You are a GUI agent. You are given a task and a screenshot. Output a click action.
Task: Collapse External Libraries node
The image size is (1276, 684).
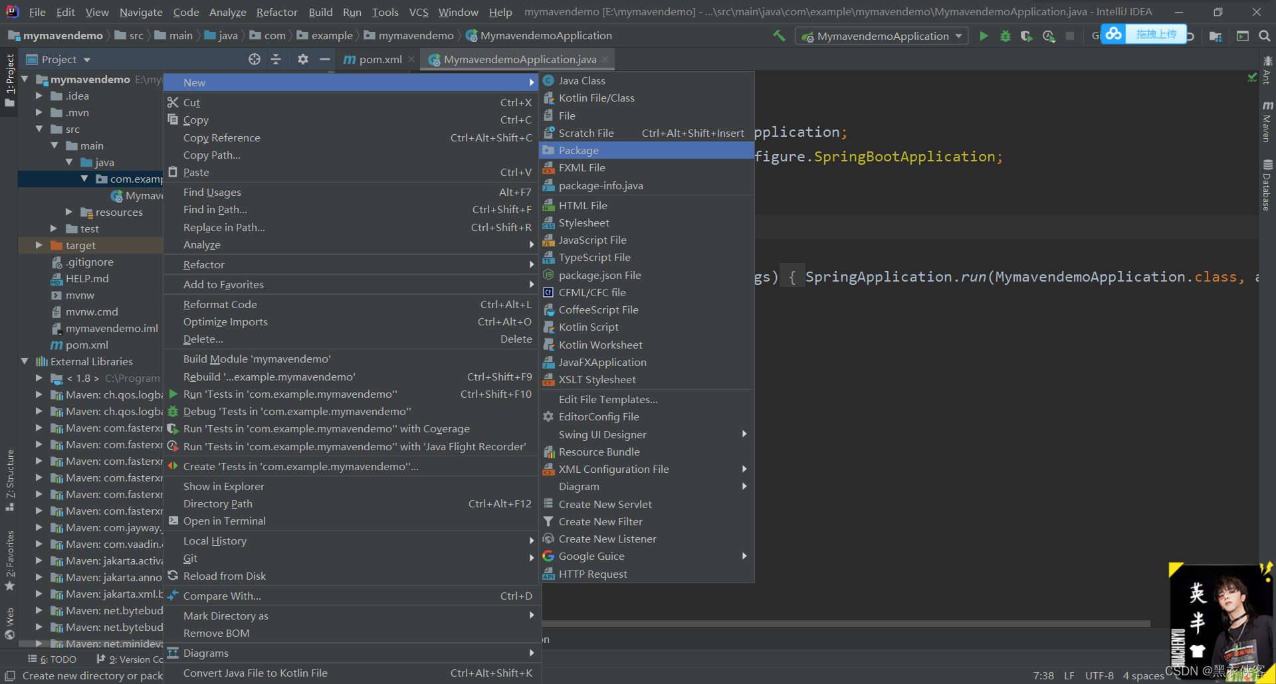click(25, 361)
